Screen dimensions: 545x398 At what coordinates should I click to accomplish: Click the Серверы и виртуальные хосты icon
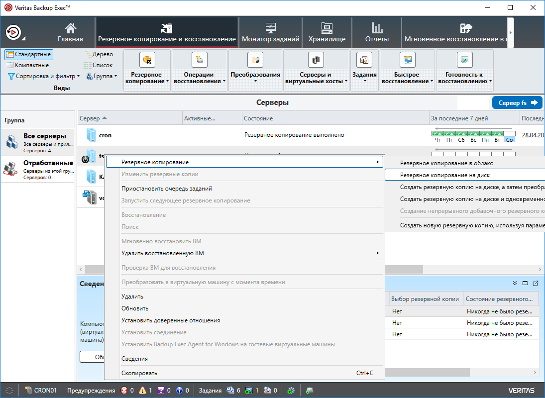point(316,60)
